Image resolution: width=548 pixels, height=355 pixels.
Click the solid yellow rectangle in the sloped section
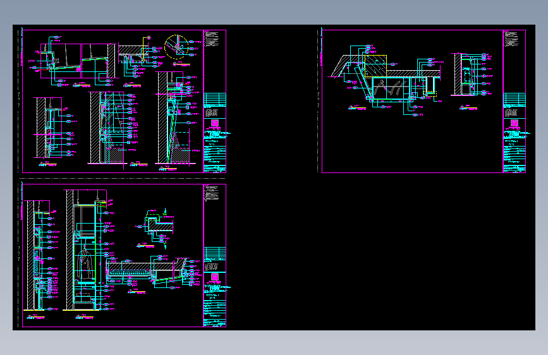tap(375, 66)
